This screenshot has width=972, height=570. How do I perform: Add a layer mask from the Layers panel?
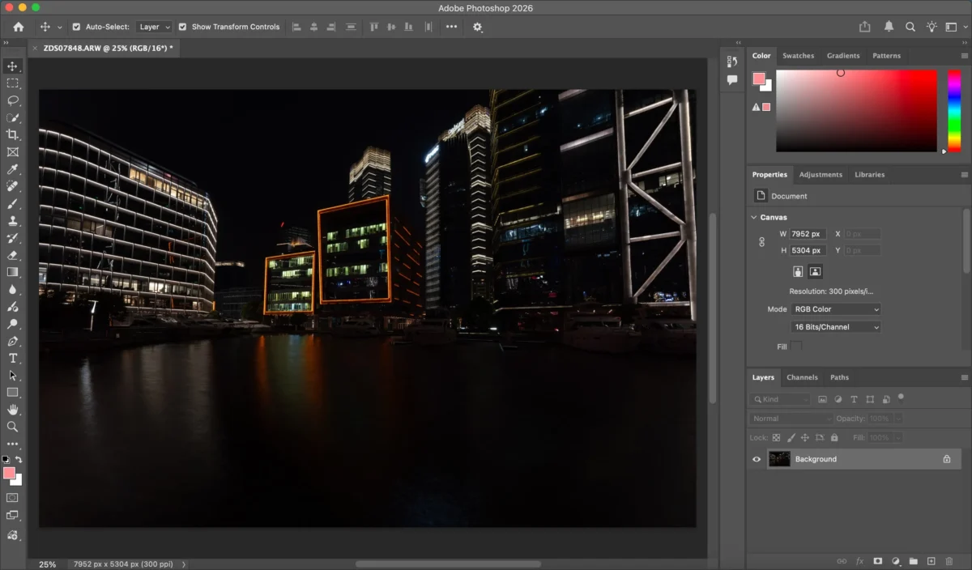click(x=878, y=560)
